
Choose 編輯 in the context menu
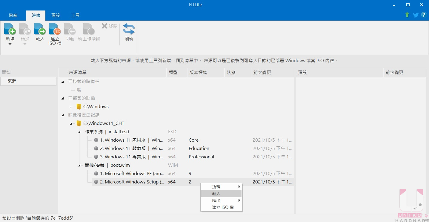[x=221, y=187]
